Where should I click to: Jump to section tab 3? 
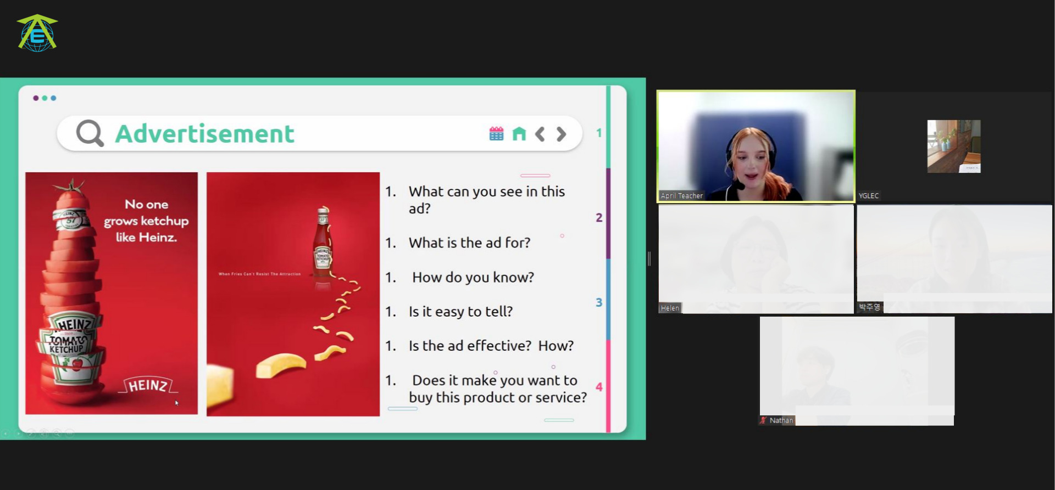[599, 302]
